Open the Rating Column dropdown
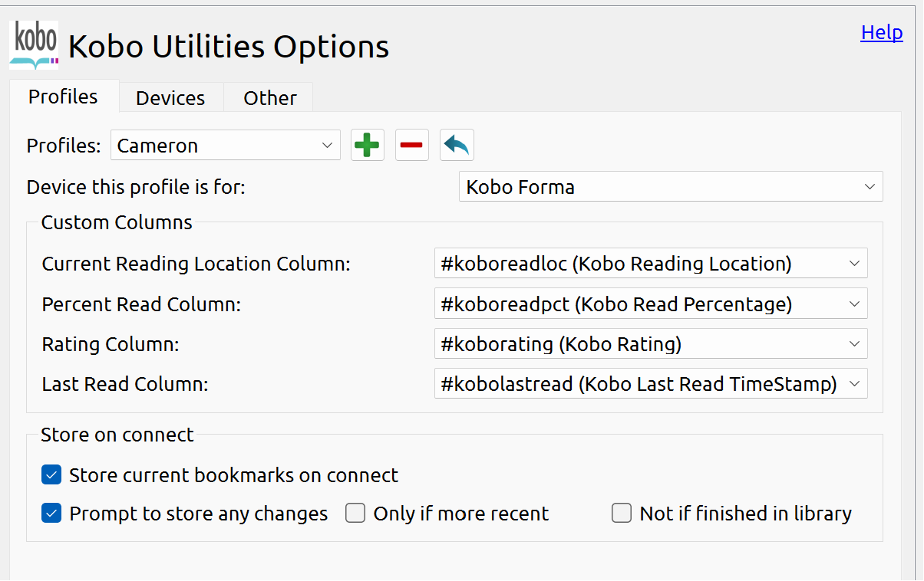Screen dimensions: 924x581 point(650,344)
